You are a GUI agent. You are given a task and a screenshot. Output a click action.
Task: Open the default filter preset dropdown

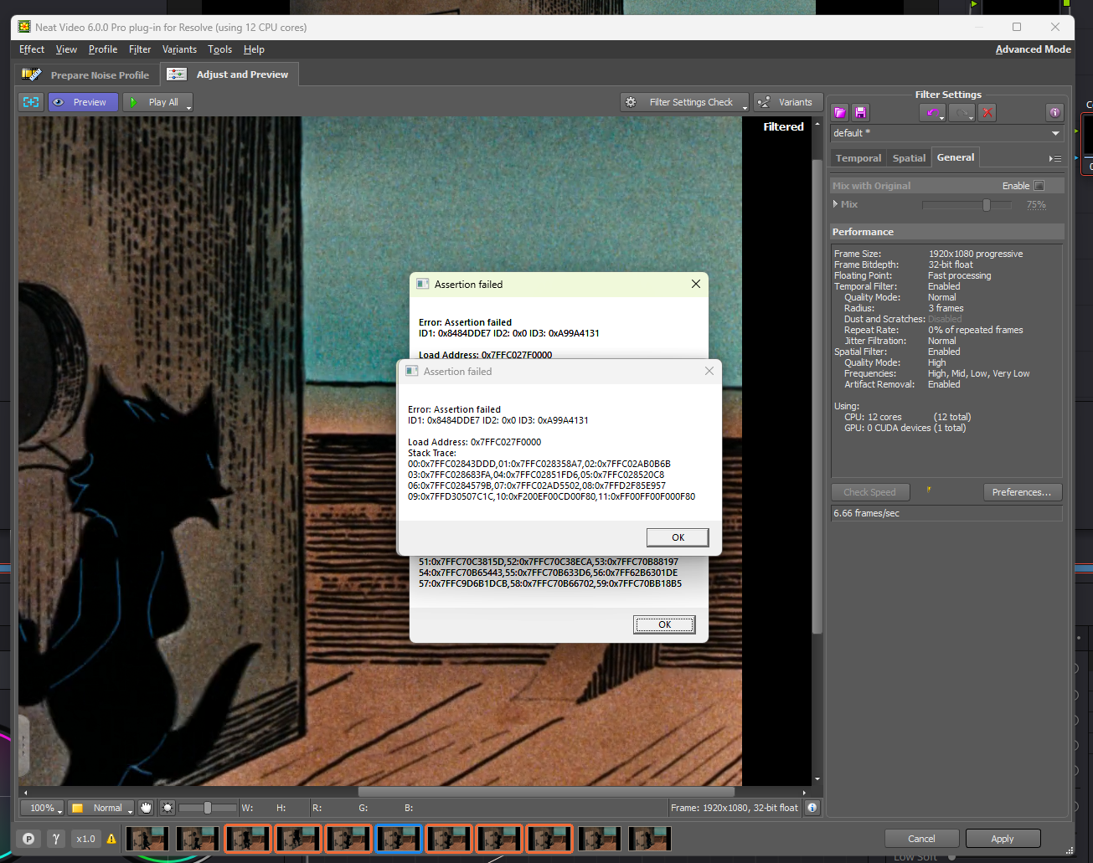coord(947,133)
